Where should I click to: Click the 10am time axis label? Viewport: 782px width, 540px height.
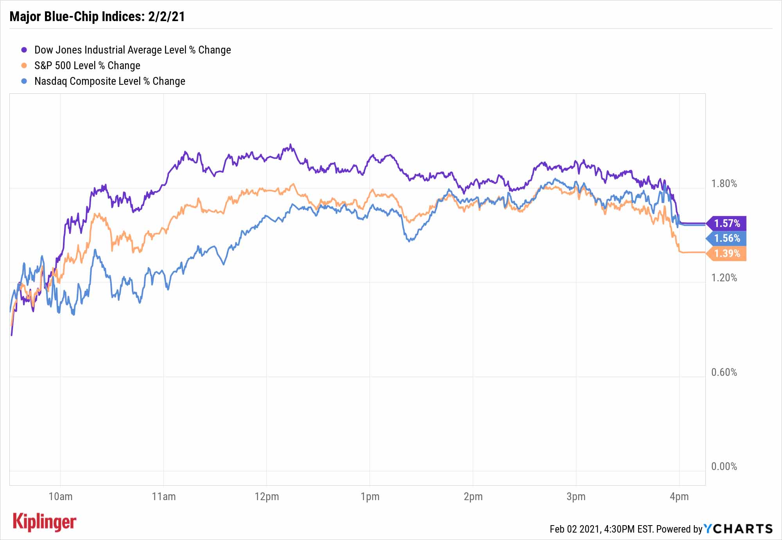click(x=60, y=497)
